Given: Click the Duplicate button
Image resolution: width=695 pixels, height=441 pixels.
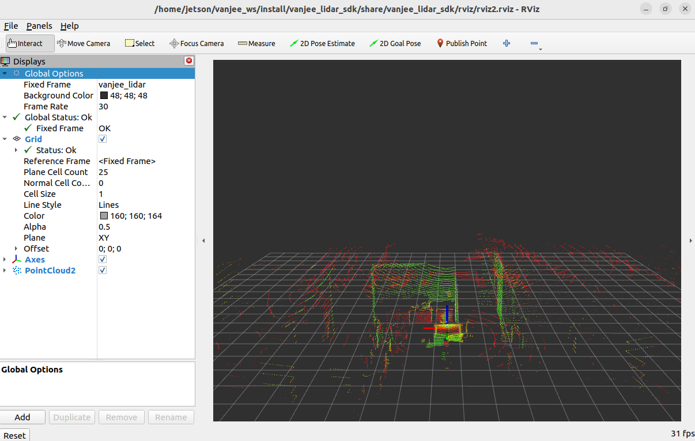Looking at the screenshot, I should coord(72,417).
